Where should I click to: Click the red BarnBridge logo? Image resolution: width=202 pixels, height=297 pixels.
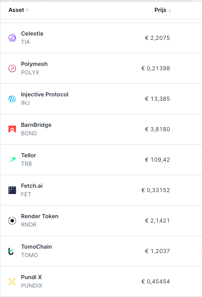pyautogui.click(x=12, y=129)
